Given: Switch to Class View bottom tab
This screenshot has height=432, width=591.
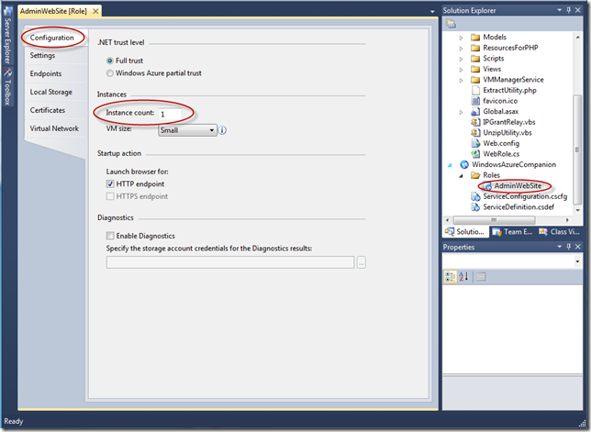Looking at the screenshot, I should coord(560,232).
